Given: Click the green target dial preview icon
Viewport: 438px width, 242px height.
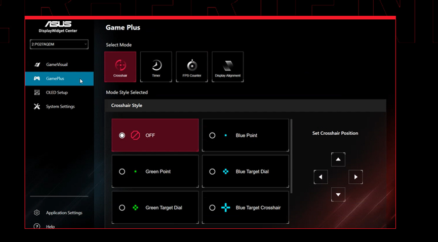Looking at the screenshot, I should (x=136, y=208).
